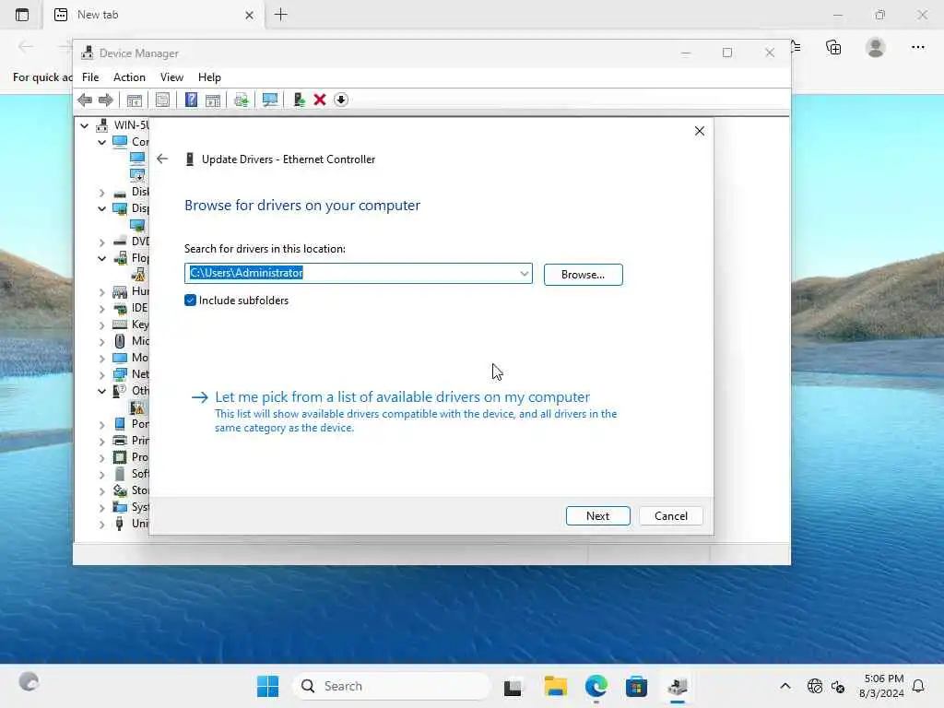Click the network adapters icon in tree
This screenshot has height=708, width=944.
point(120,374)
